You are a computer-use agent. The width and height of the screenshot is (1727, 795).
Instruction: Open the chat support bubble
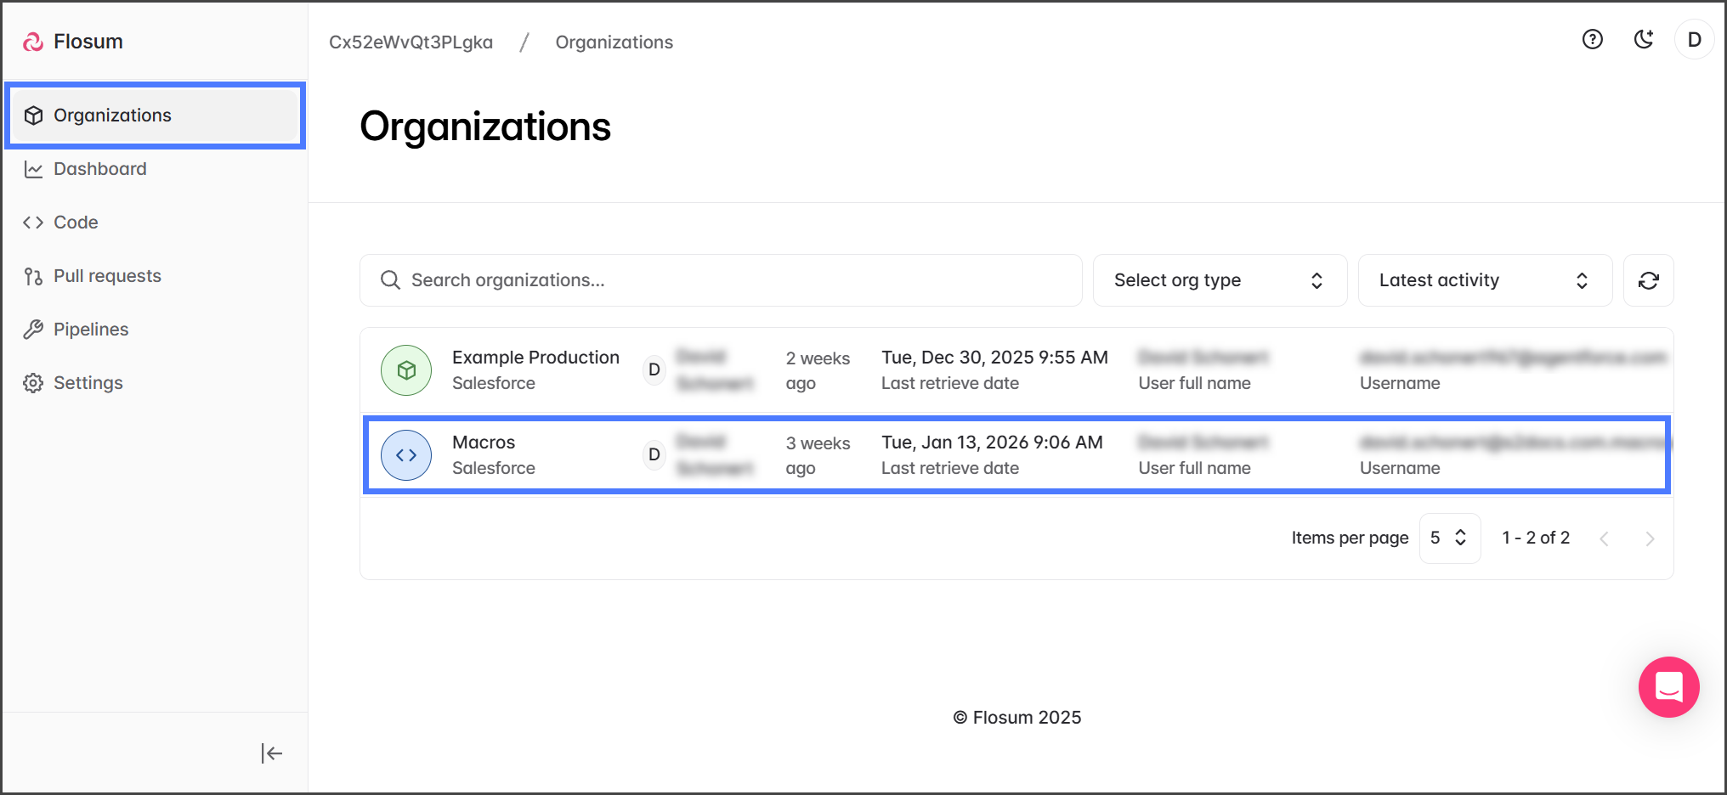point(1668,687)
